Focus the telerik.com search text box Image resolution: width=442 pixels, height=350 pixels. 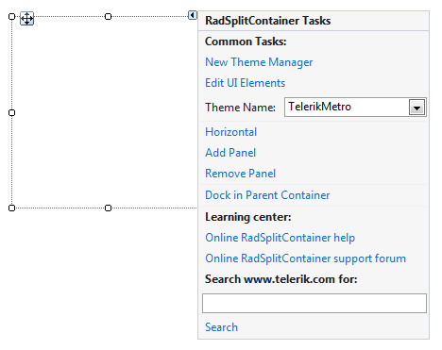click(x=314, y=303)
